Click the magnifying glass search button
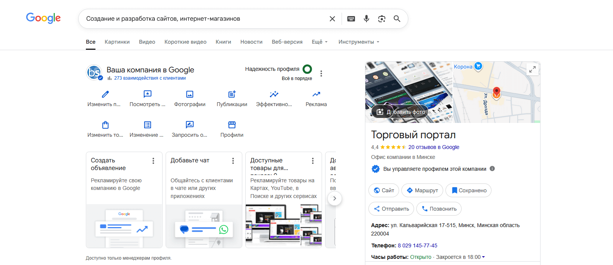 pos(397,19)
